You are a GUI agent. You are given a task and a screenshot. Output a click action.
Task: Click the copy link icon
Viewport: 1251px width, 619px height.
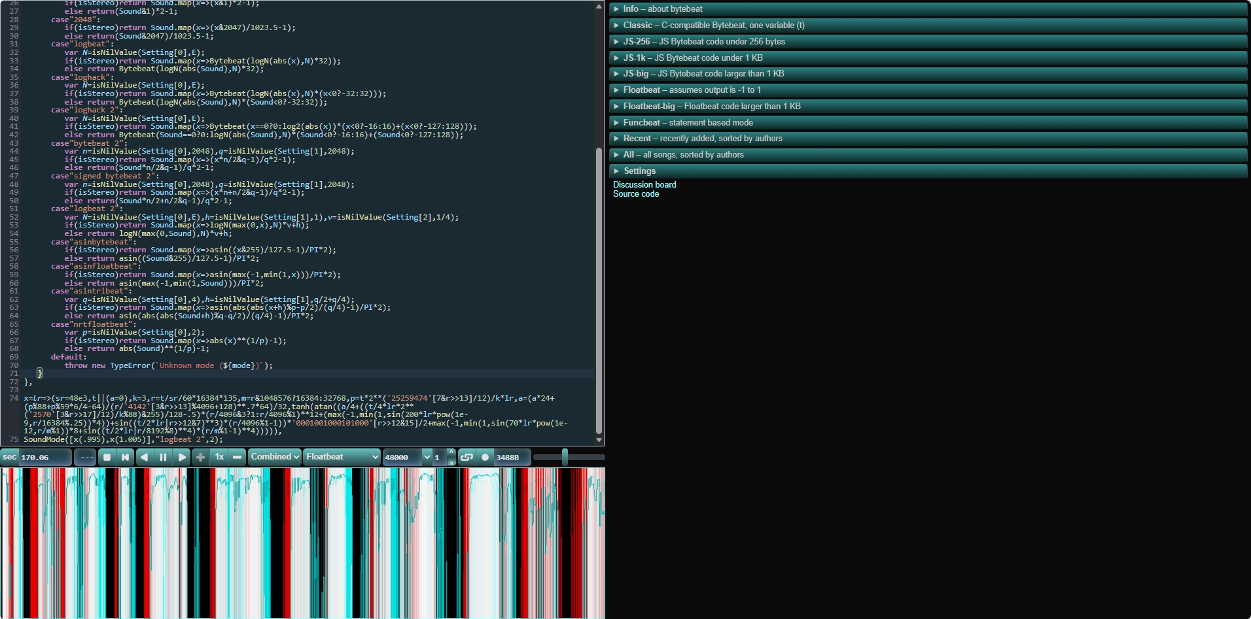[467, 458]
